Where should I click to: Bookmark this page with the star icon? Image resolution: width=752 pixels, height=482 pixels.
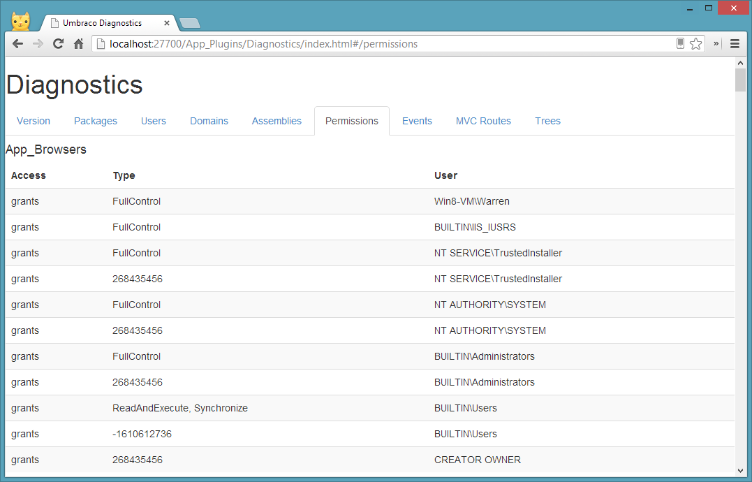[x=696, y=44]
